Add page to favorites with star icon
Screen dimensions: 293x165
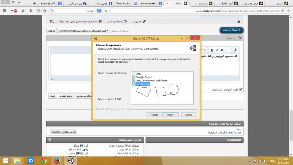point(45,11)
